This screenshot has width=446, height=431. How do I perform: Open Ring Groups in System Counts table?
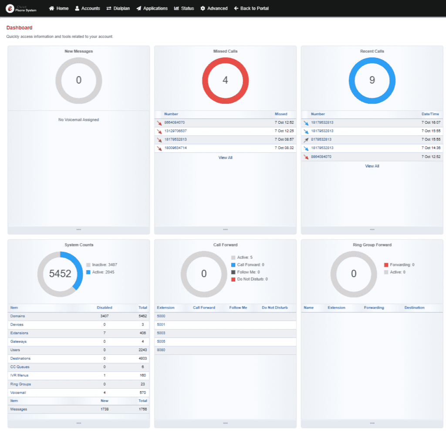[x=20, y=384]
